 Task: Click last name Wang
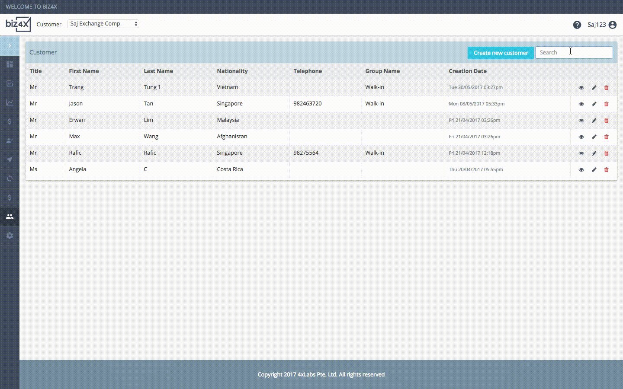click(151, 136)
